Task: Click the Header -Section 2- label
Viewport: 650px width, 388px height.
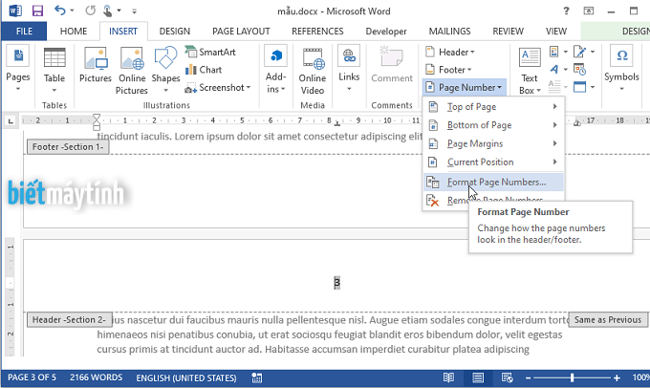Action: [69, 319]
